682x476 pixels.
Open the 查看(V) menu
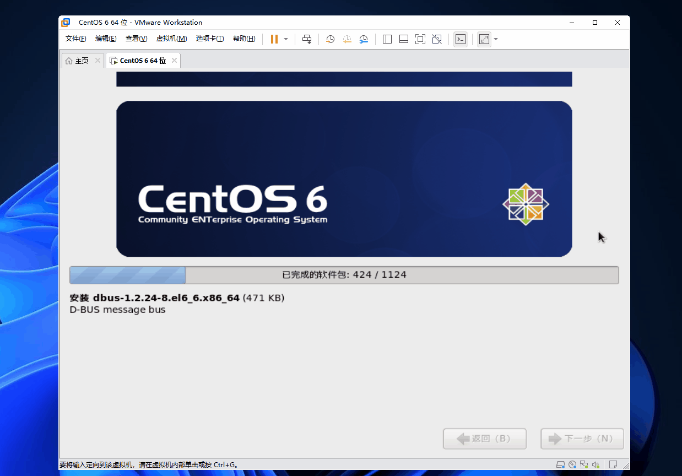click(136, 39)
